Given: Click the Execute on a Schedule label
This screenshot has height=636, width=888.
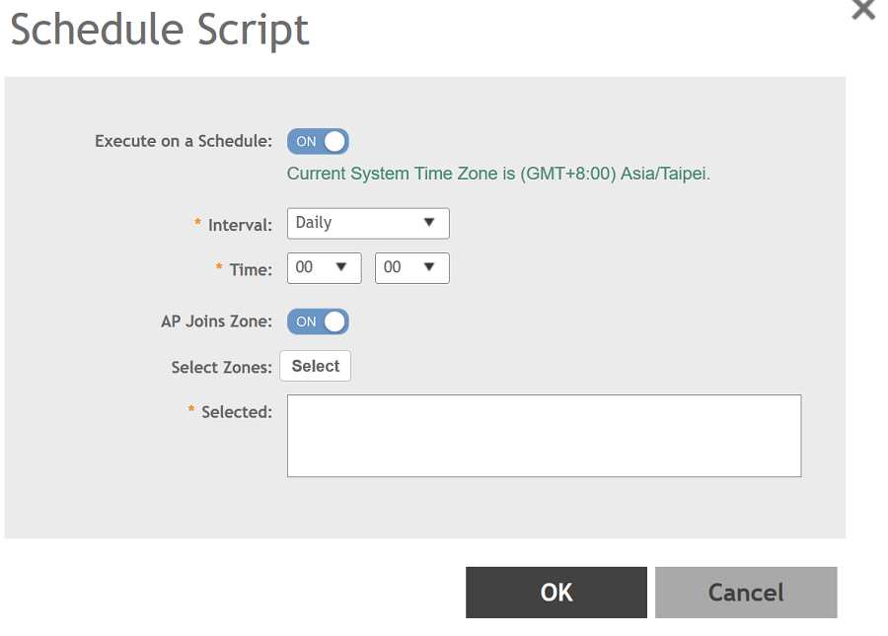Looking at the screenshot, I should 183,141.
